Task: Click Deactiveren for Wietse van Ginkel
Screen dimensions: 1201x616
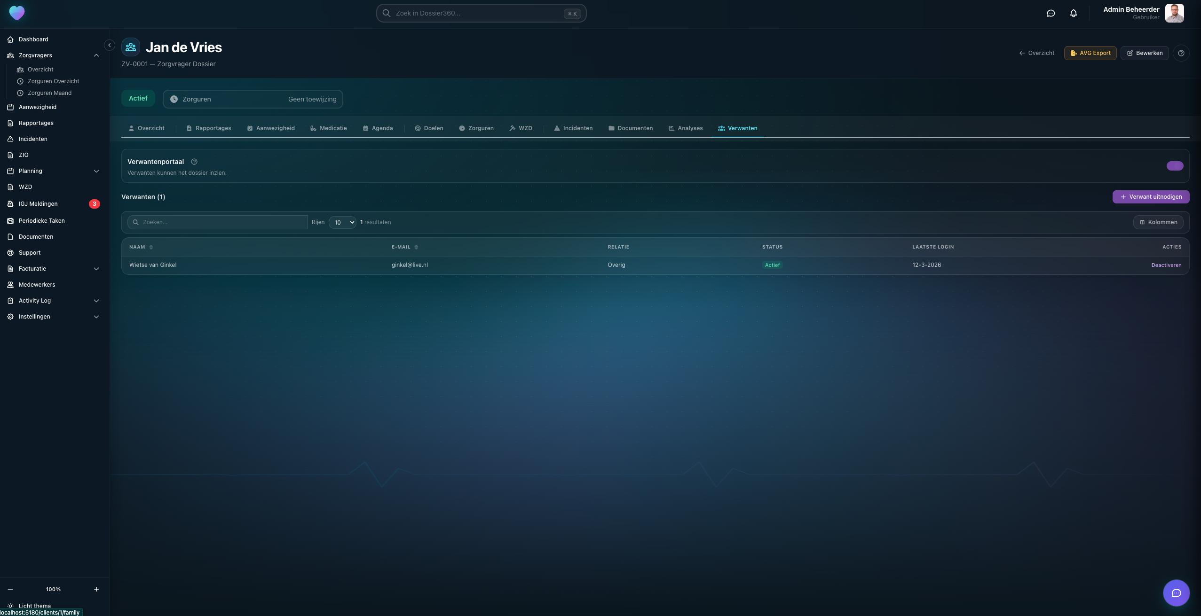Action: (x=1166, y=265)
